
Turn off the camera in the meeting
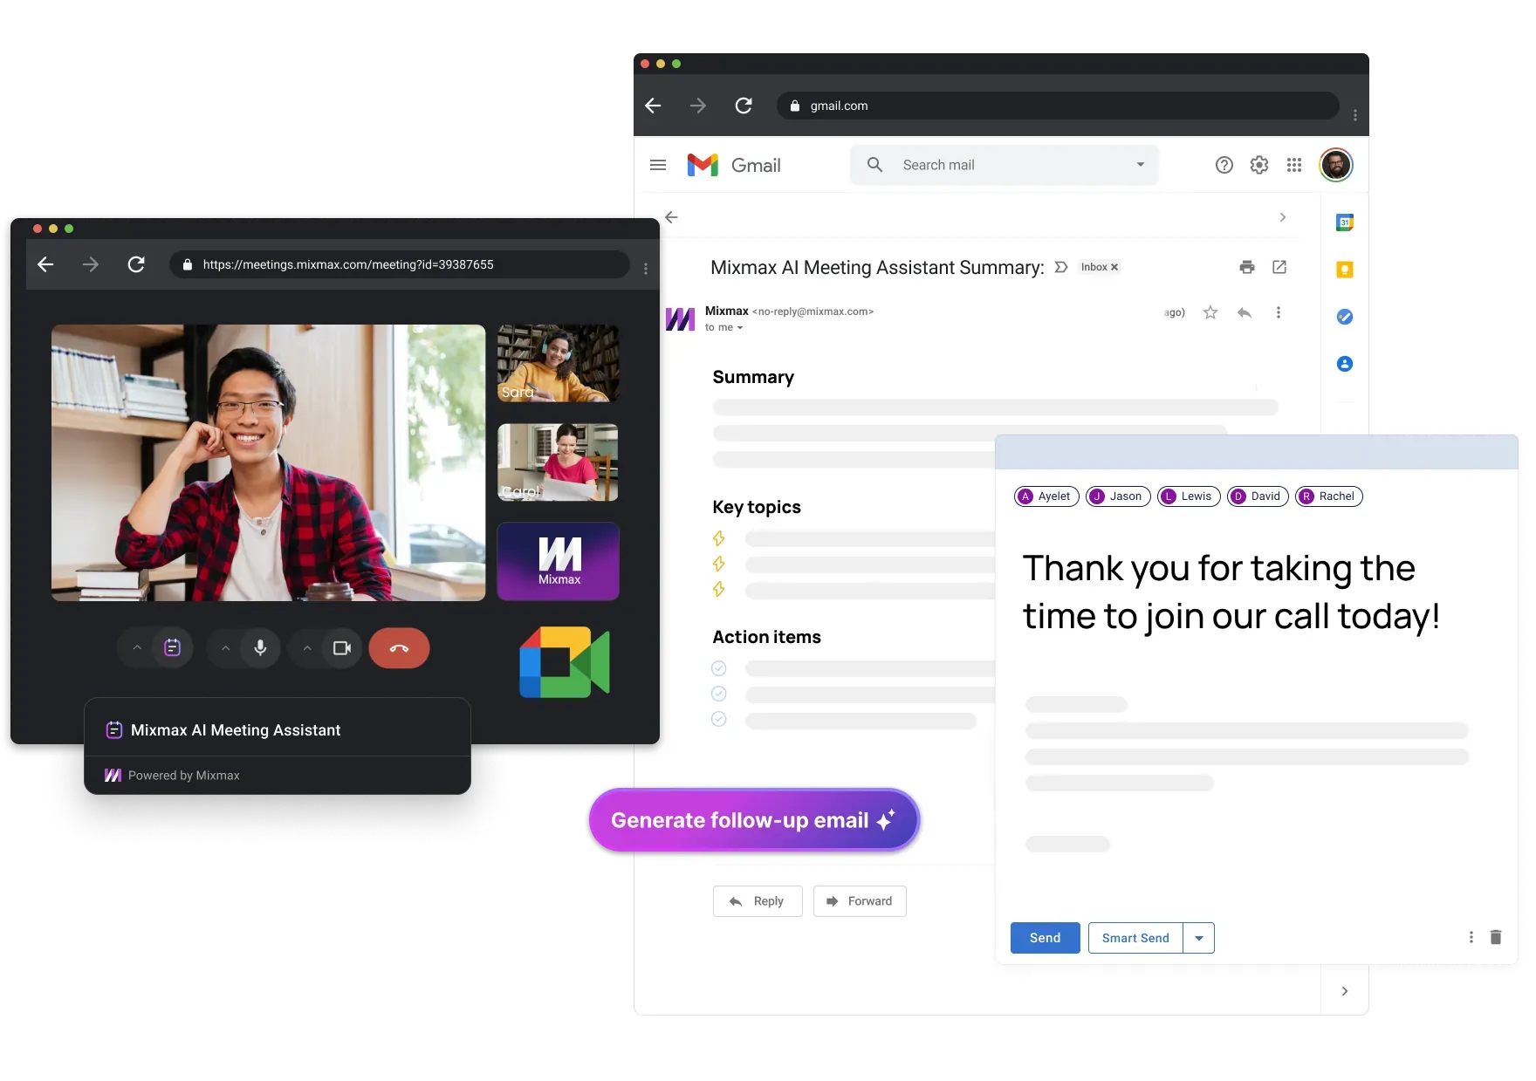pyautogui.click(x=342, y=648)
